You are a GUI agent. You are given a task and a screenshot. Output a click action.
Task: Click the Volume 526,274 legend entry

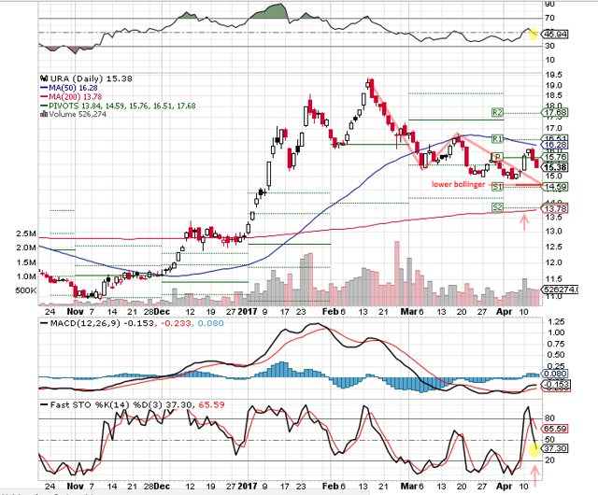coord(73,114)
